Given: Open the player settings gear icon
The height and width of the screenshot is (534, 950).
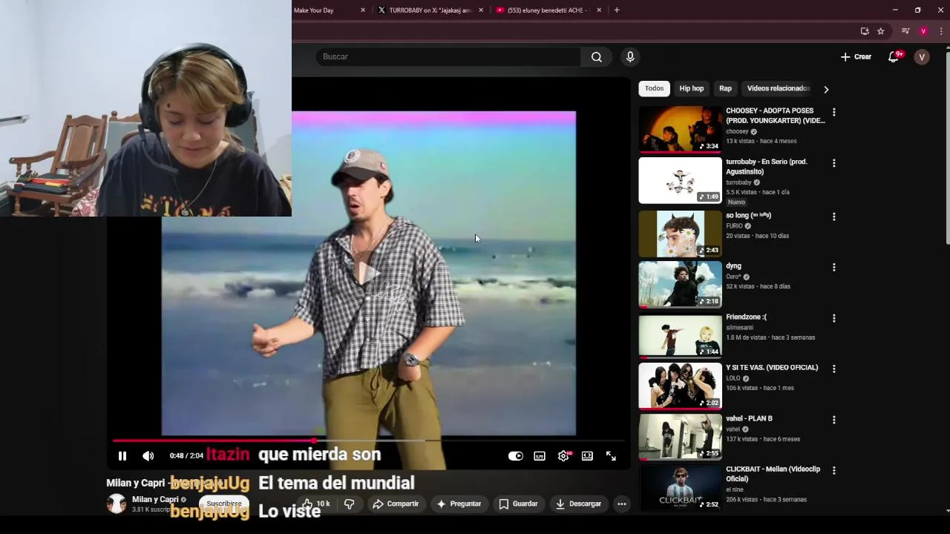Looking at the screenshot, I should (563, 456).
